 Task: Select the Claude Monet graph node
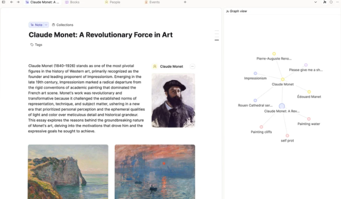tap(282, 79)
